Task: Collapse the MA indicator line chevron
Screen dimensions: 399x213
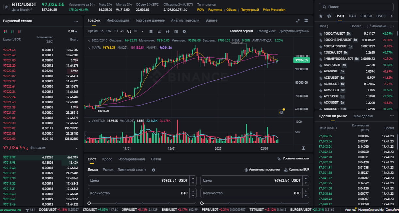Action: click(x=89, y=48)
